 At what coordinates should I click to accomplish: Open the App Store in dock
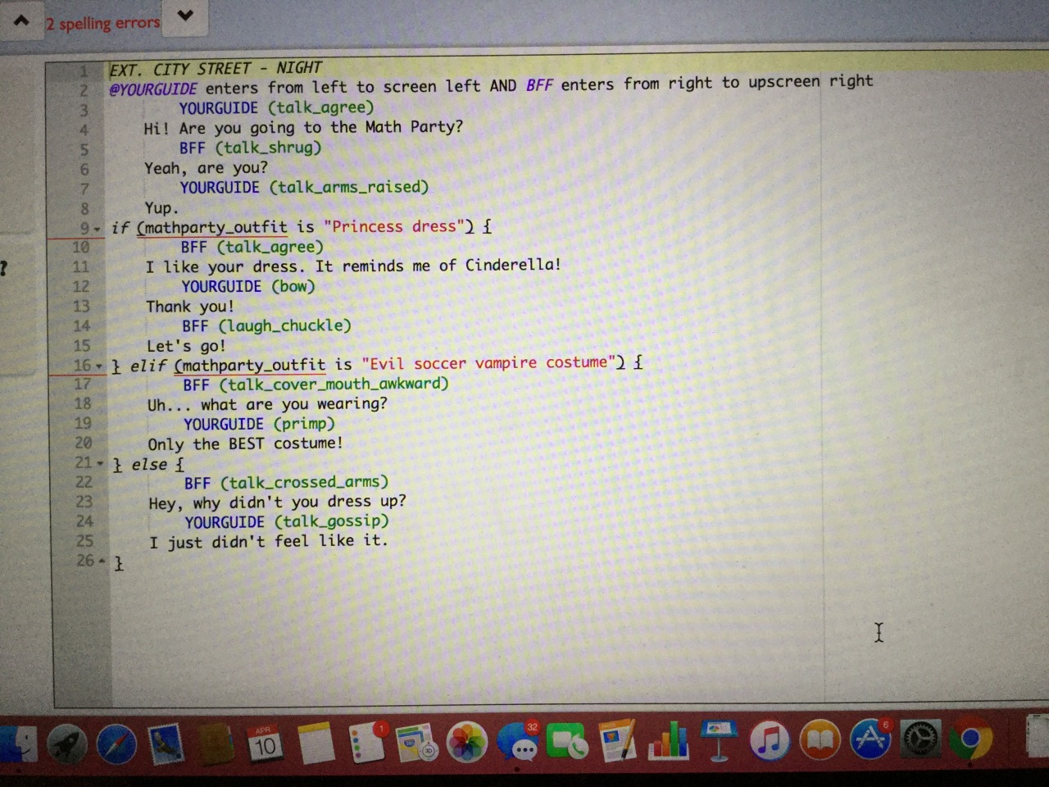click(x=870, y=739)
